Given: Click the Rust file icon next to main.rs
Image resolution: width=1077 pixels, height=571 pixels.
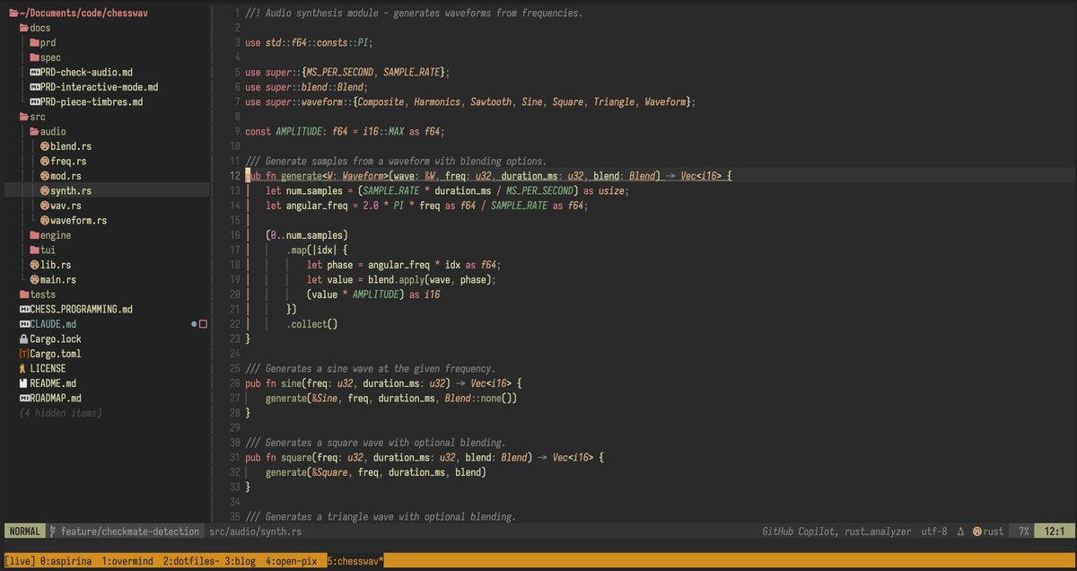Looking at the screenshot, I should [x=34, y=279].
